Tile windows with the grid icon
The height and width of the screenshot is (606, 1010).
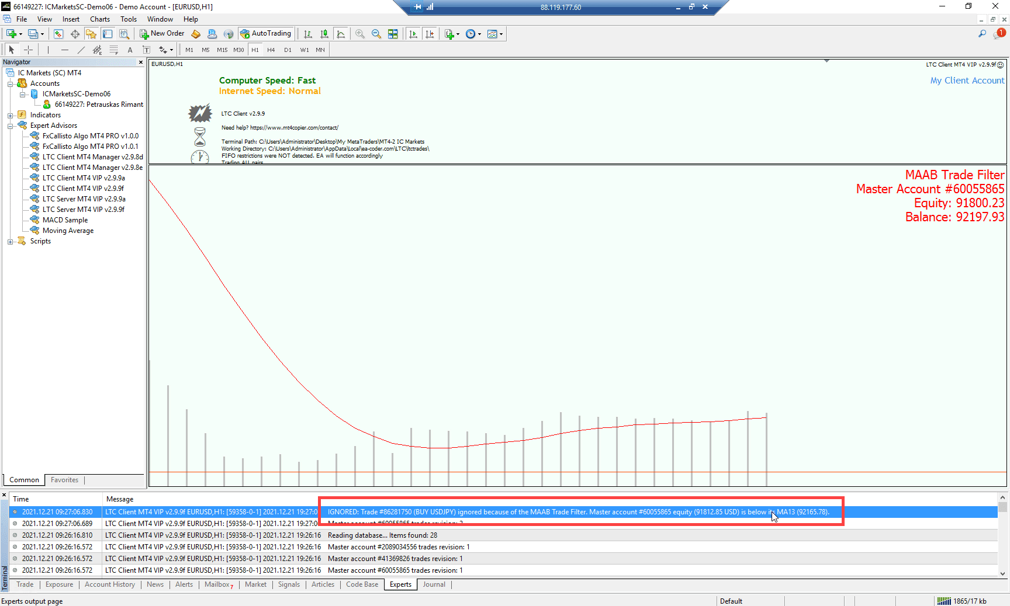393,34
